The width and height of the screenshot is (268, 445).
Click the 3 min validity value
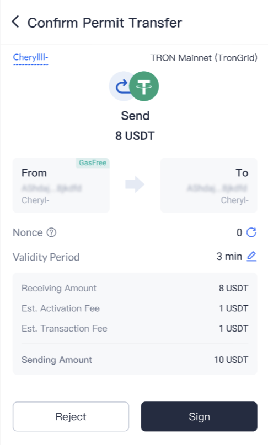[229, 257]
